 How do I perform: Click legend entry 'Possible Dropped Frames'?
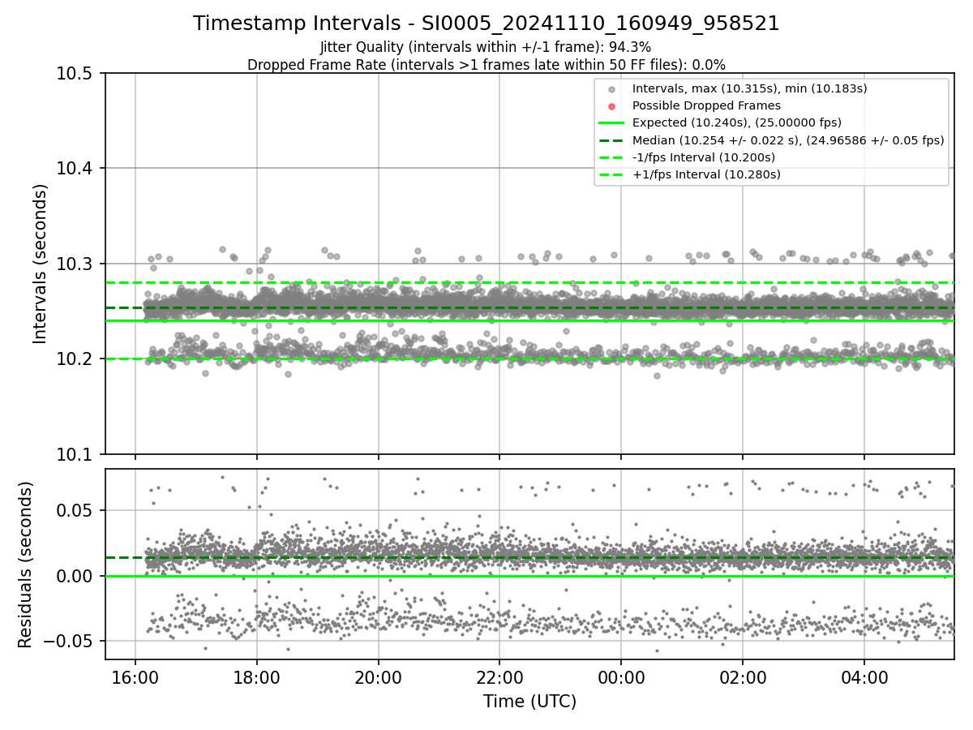(x=706, y=105)
